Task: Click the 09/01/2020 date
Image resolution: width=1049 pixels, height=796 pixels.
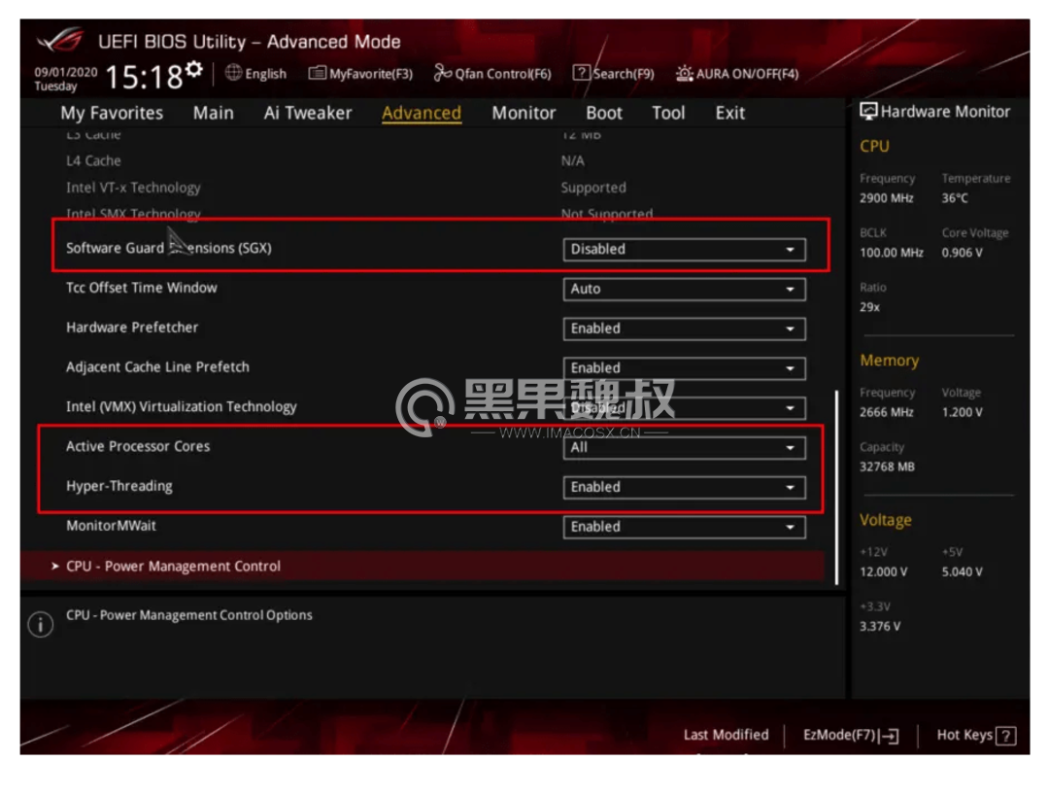Action: click(x=66, y=72)
